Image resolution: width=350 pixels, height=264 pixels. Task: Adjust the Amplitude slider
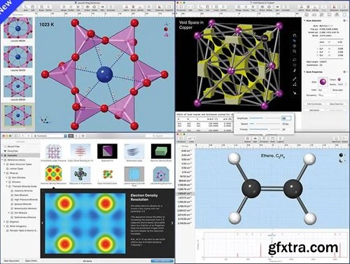[265, 118]
